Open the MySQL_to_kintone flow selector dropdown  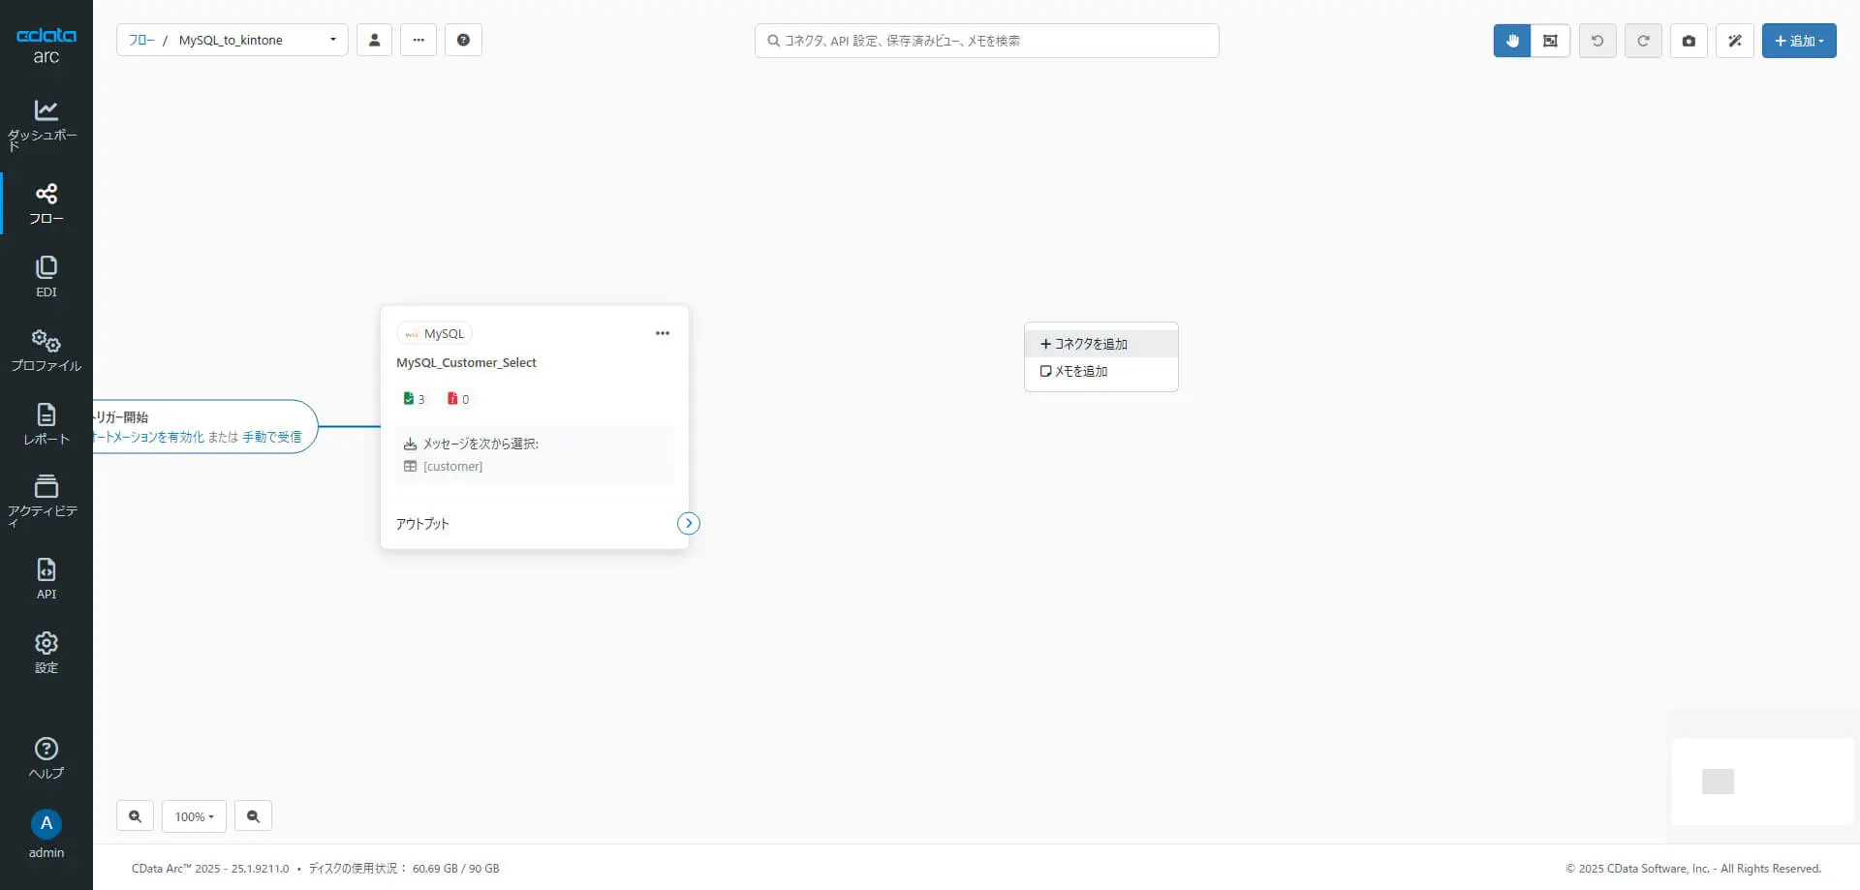click(x=257, y=40)
